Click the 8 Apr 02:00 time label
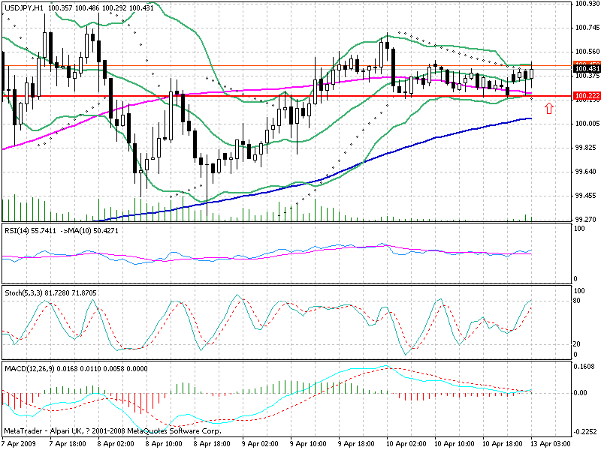This screenshot has width=601, height=450. pyautogui.click(x=116, y=444)
